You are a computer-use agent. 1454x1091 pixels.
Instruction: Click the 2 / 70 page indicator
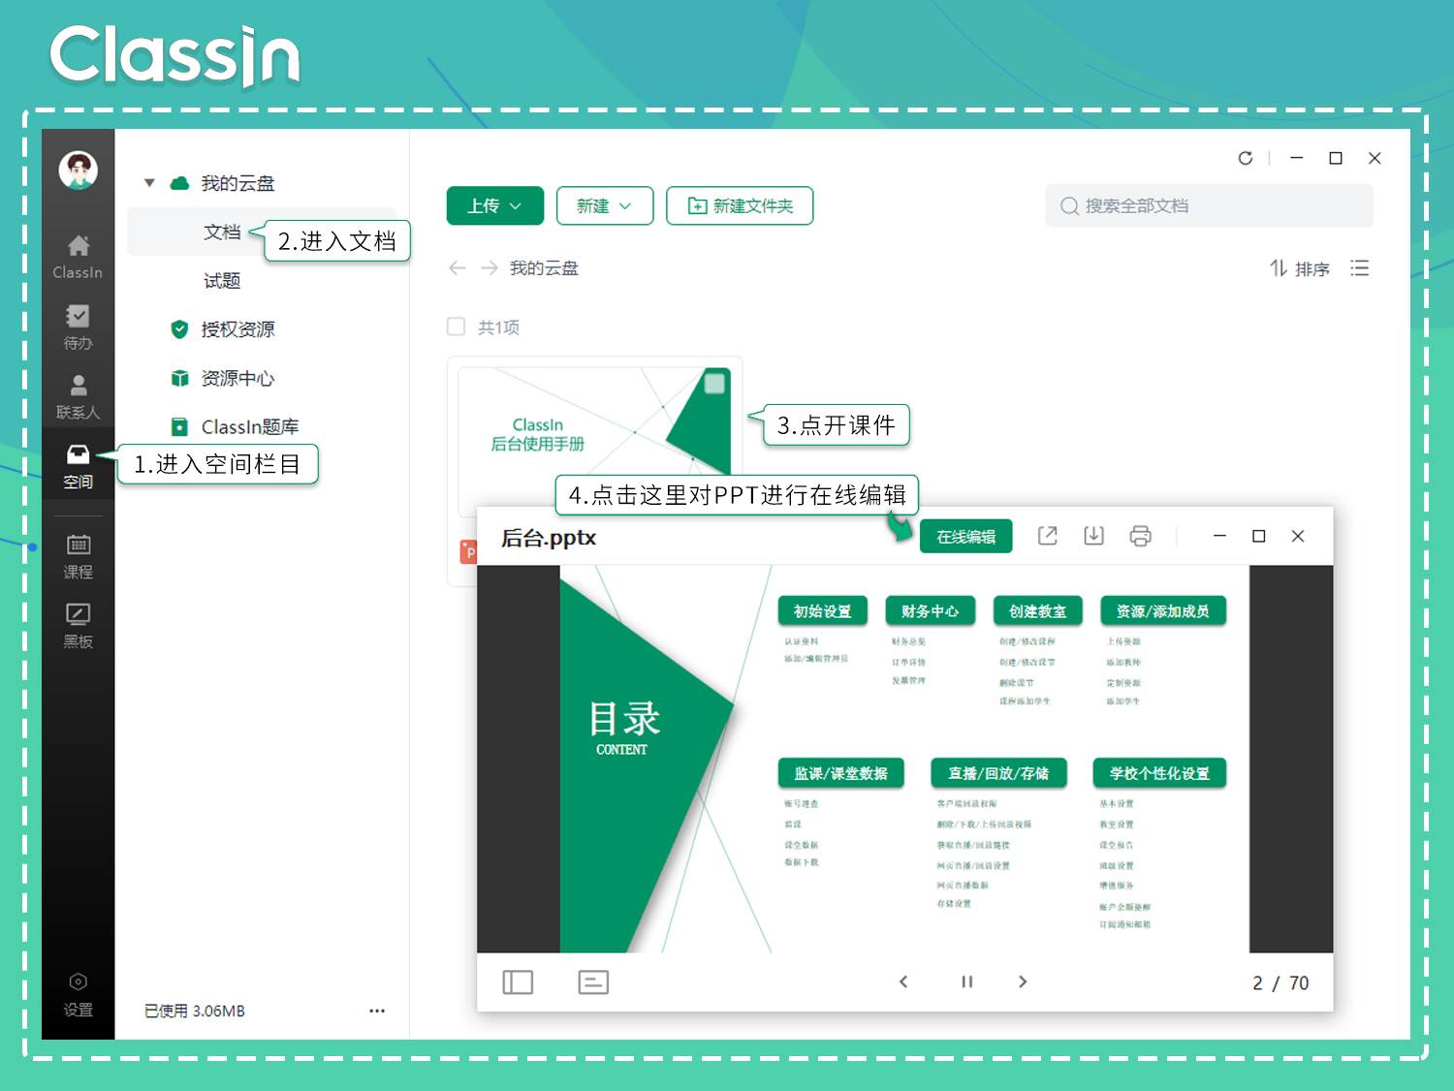(1280, 983)
